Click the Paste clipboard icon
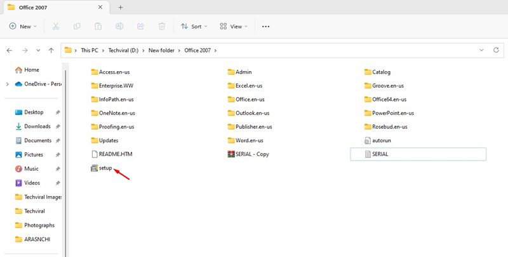The height and width of the screenshot is (257, 508). (x=98, y=27)
